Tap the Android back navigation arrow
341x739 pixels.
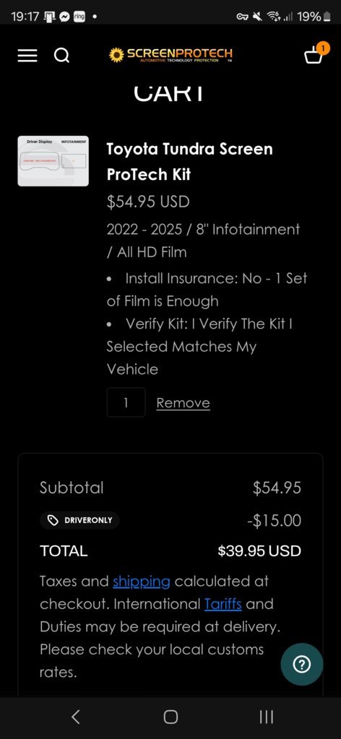click(75, 717)
